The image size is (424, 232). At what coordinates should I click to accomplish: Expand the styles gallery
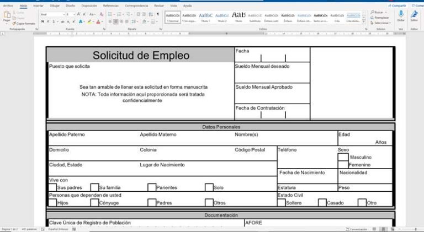364,21
